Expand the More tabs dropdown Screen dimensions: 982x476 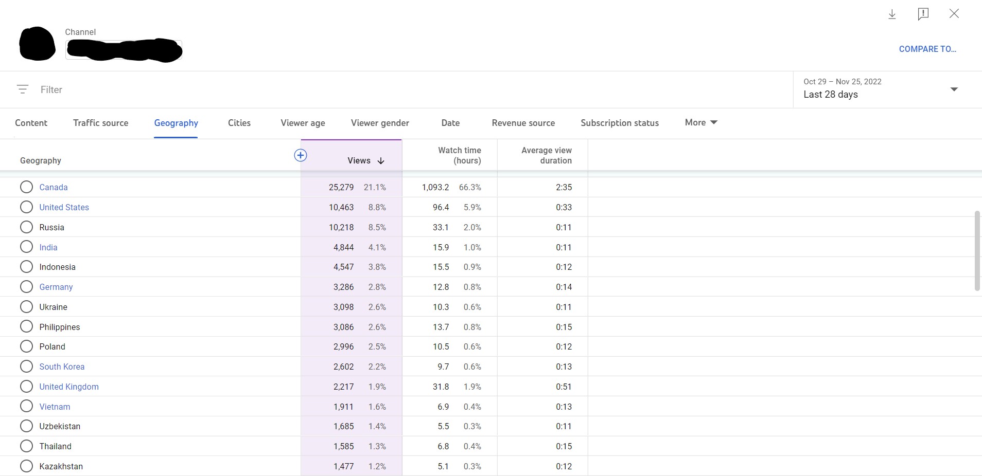pos(701,122)
